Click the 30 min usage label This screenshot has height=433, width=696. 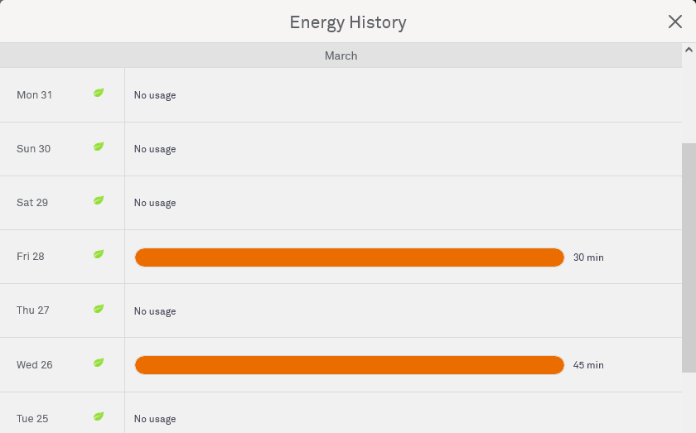tap(588, 257)
